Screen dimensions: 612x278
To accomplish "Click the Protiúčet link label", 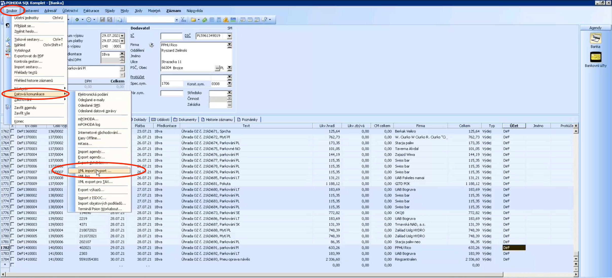I will [x=137, y=77].
